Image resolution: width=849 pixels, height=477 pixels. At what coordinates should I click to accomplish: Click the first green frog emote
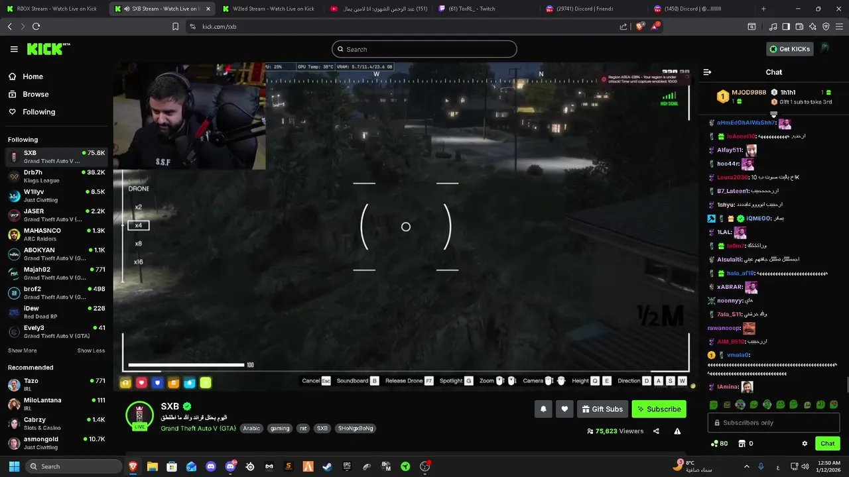point(714,405)
